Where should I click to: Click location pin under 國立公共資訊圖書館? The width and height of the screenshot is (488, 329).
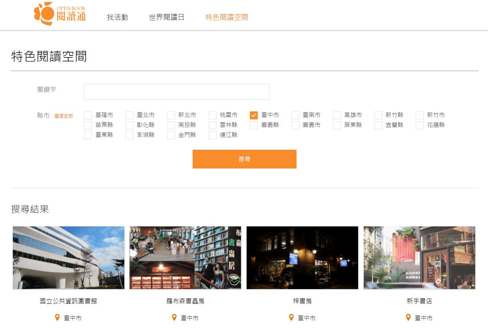(57, 317)
